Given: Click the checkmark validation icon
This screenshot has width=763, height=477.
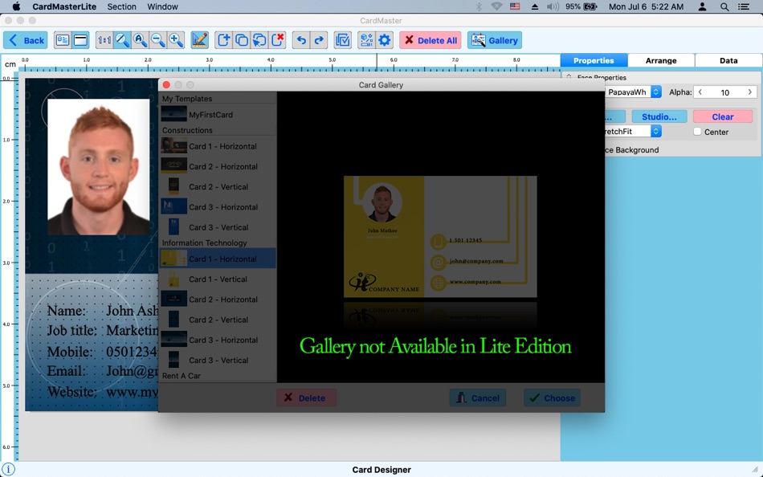Looking at the screenshot, I should pyautogui.click(x=343, y=40).
